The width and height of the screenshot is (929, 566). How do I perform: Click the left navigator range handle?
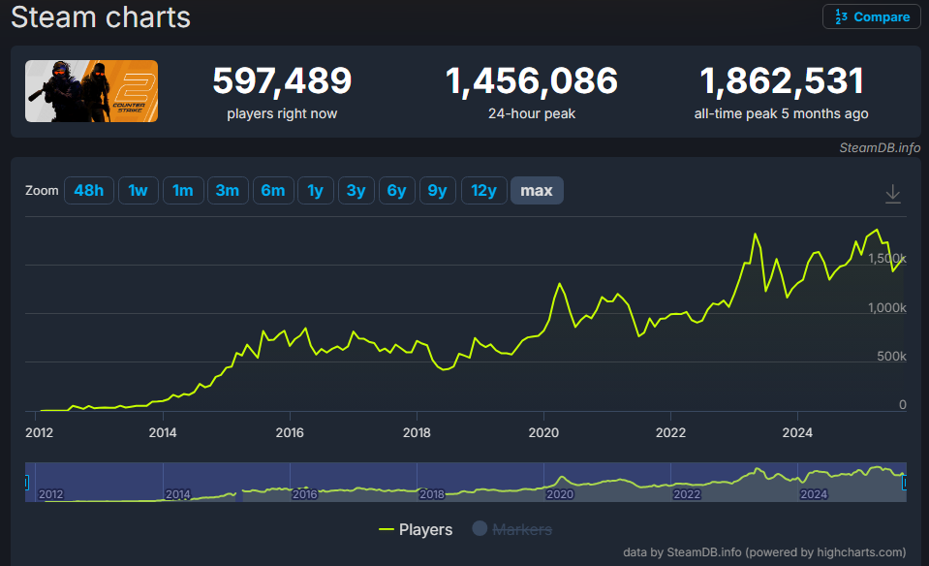click(x=26, y=483)
